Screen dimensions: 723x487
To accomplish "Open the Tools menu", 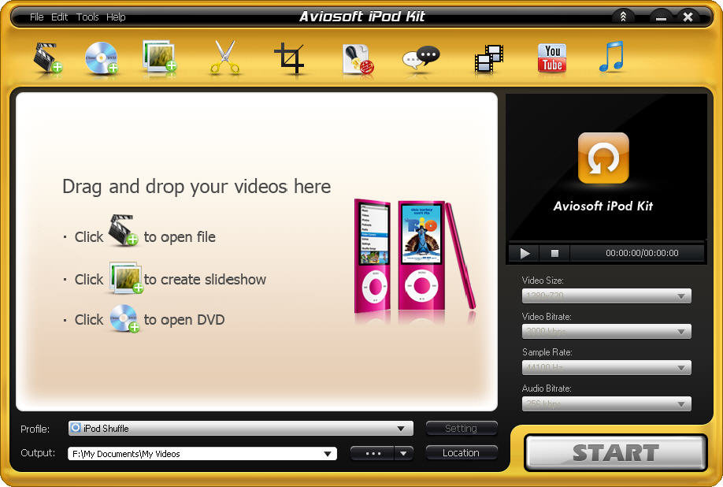I will (87, 17).
